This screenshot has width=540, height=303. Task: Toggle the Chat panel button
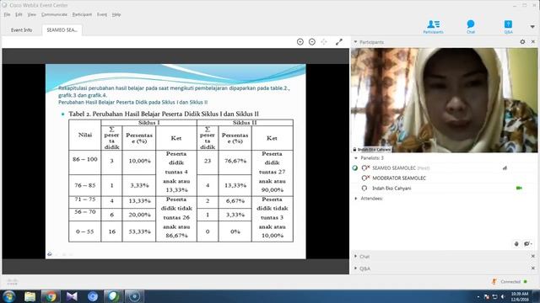(471, 27)
